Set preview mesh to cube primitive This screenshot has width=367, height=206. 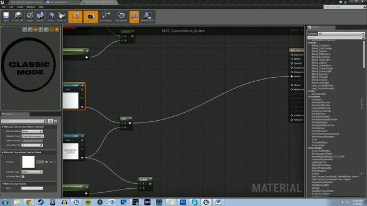[41, 29]
